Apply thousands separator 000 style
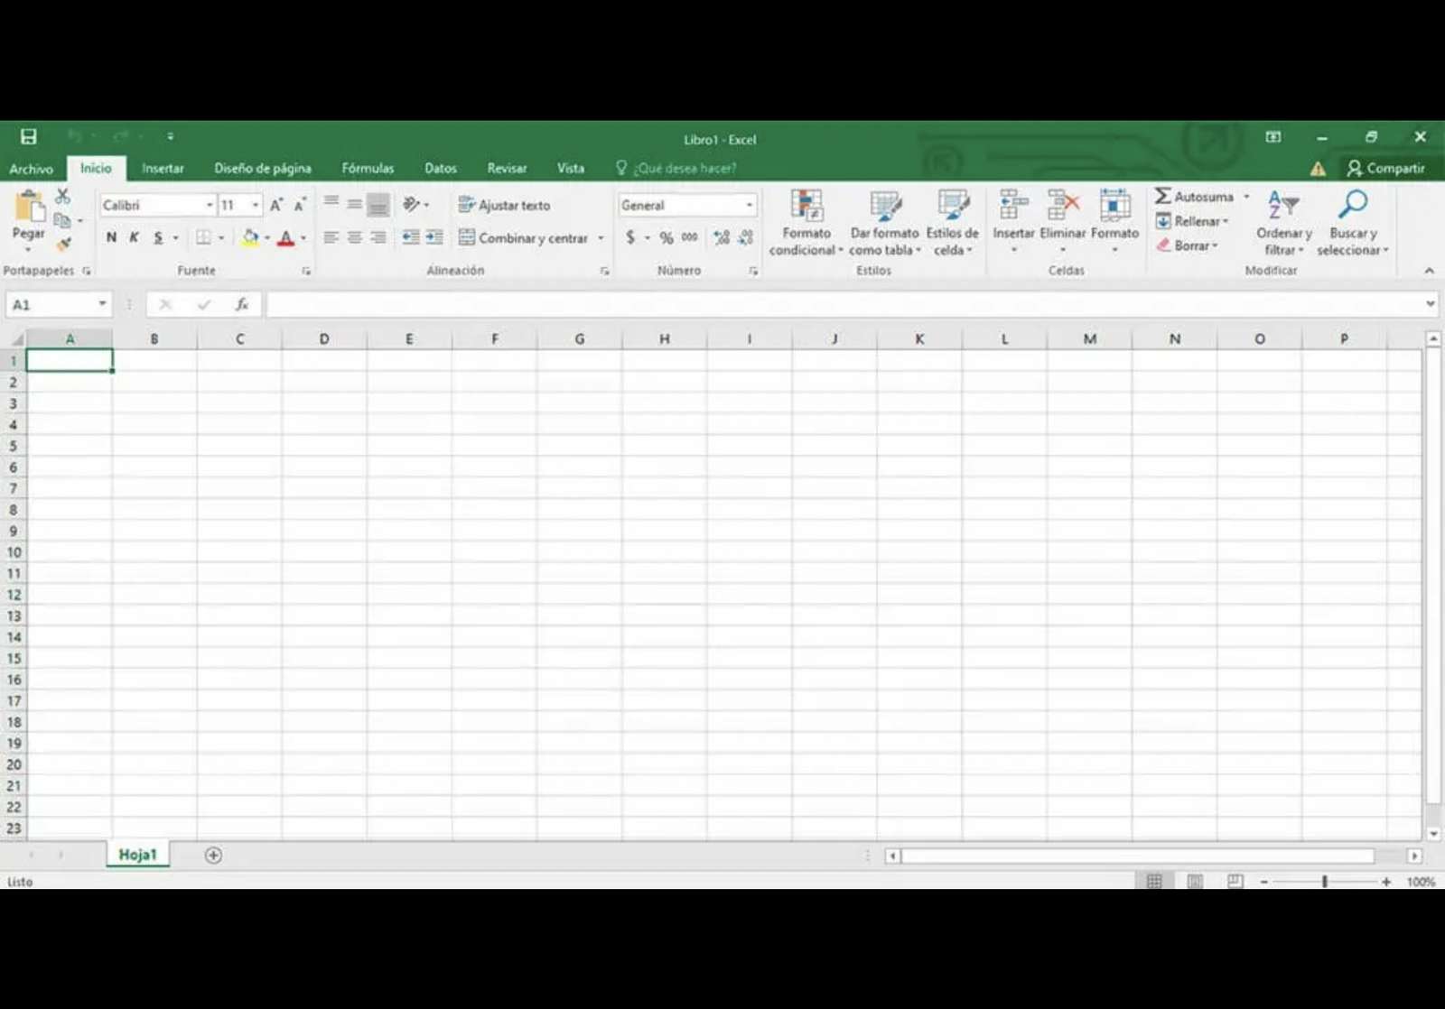Viewport: 1445px width, 1009px height. 690,237
